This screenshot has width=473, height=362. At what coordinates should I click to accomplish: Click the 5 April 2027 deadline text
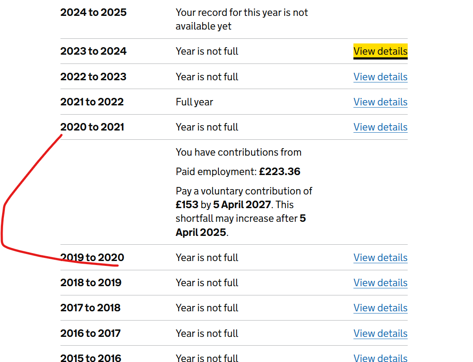(x=242, y=205)
